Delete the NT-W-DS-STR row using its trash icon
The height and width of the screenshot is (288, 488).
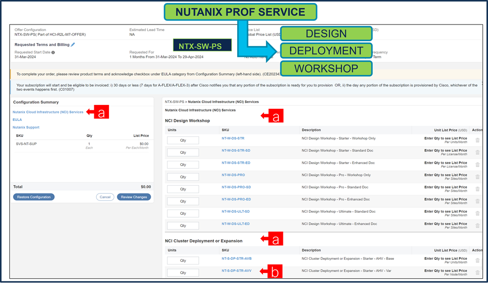(477, 140)
